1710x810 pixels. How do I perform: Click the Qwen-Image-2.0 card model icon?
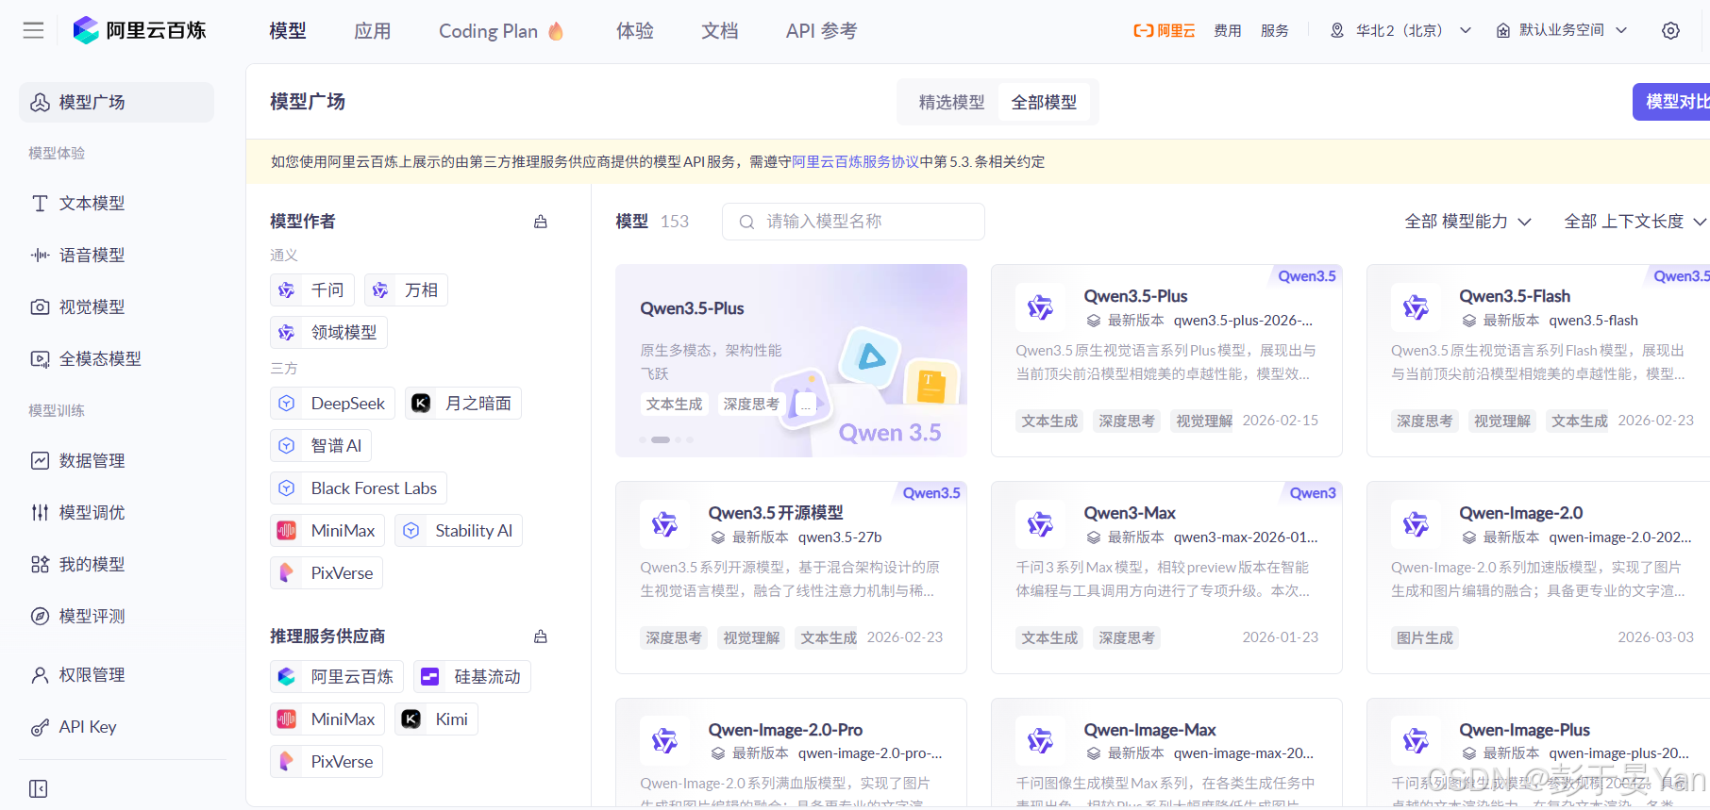point(1416,524)
